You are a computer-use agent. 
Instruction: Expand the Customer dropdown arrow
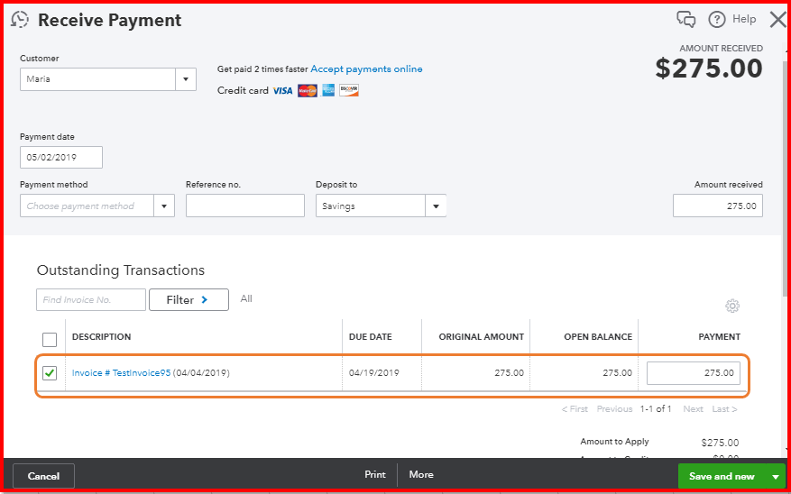(x=186, y=79)
